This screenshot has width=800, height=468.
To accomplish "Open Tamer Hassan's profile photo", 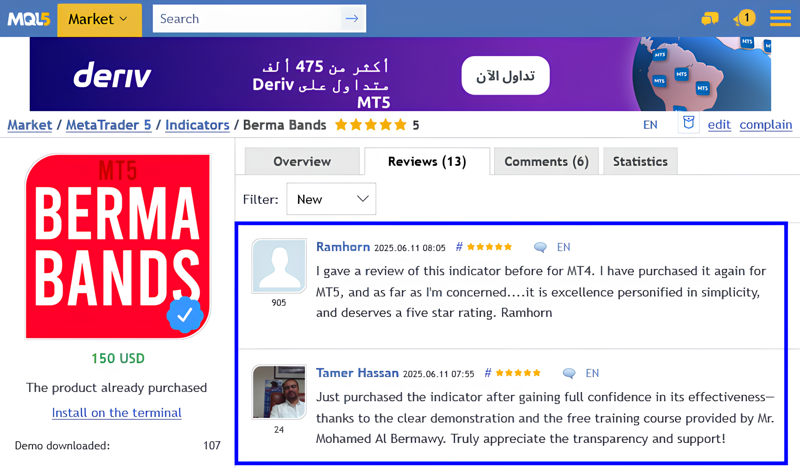I will (x=279, y=392).
